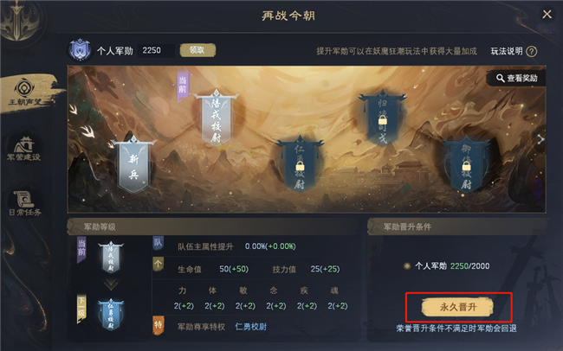The width and height of the screenshot is (563, 351).
Task: Select the locked 御侮校尉 banner
Action: pyautogui.click(x=466, y=164)
